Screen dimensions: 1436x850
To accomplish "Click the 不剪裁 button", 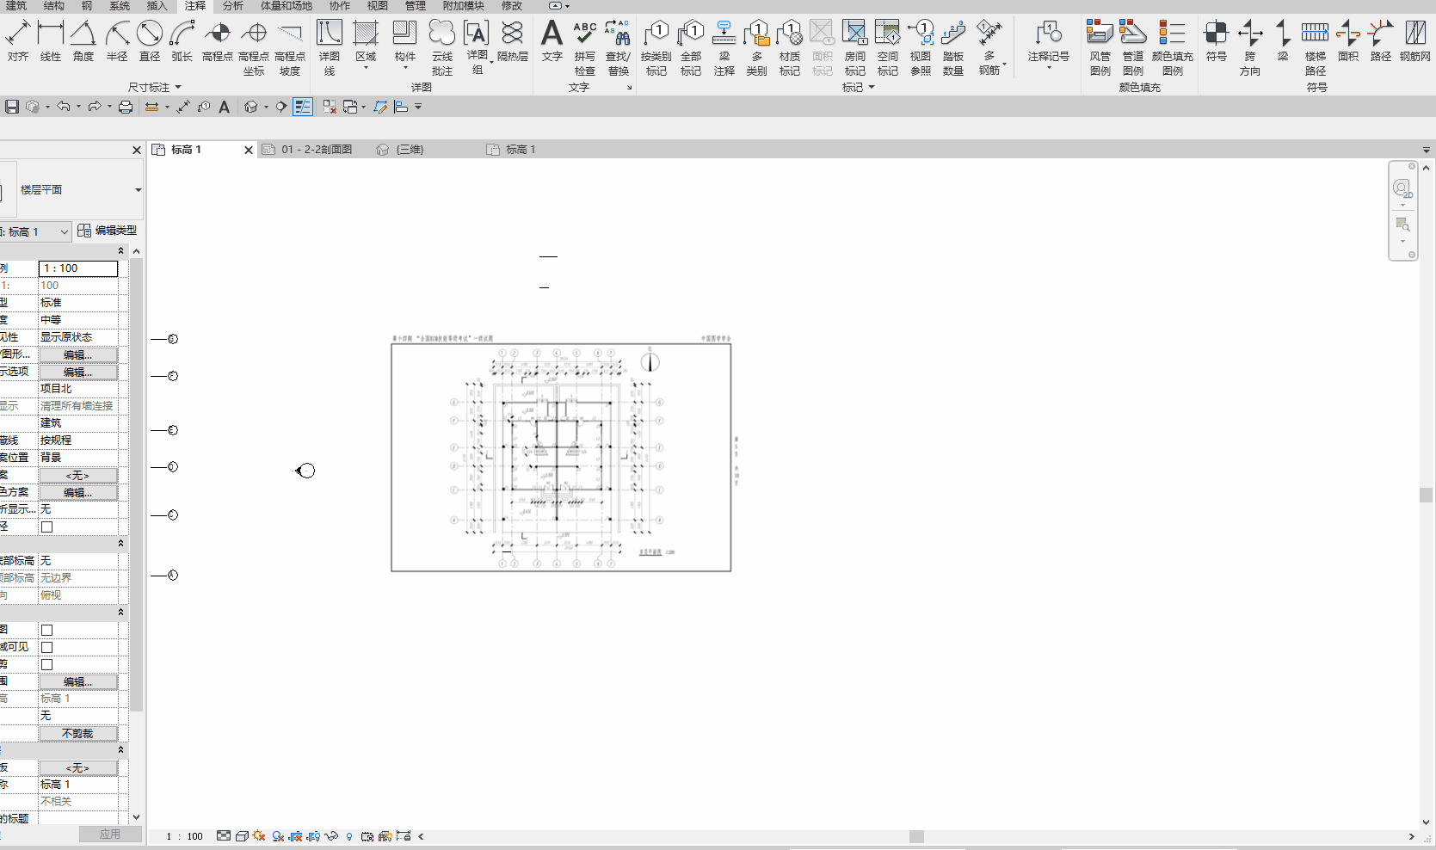I will [78, 733].
